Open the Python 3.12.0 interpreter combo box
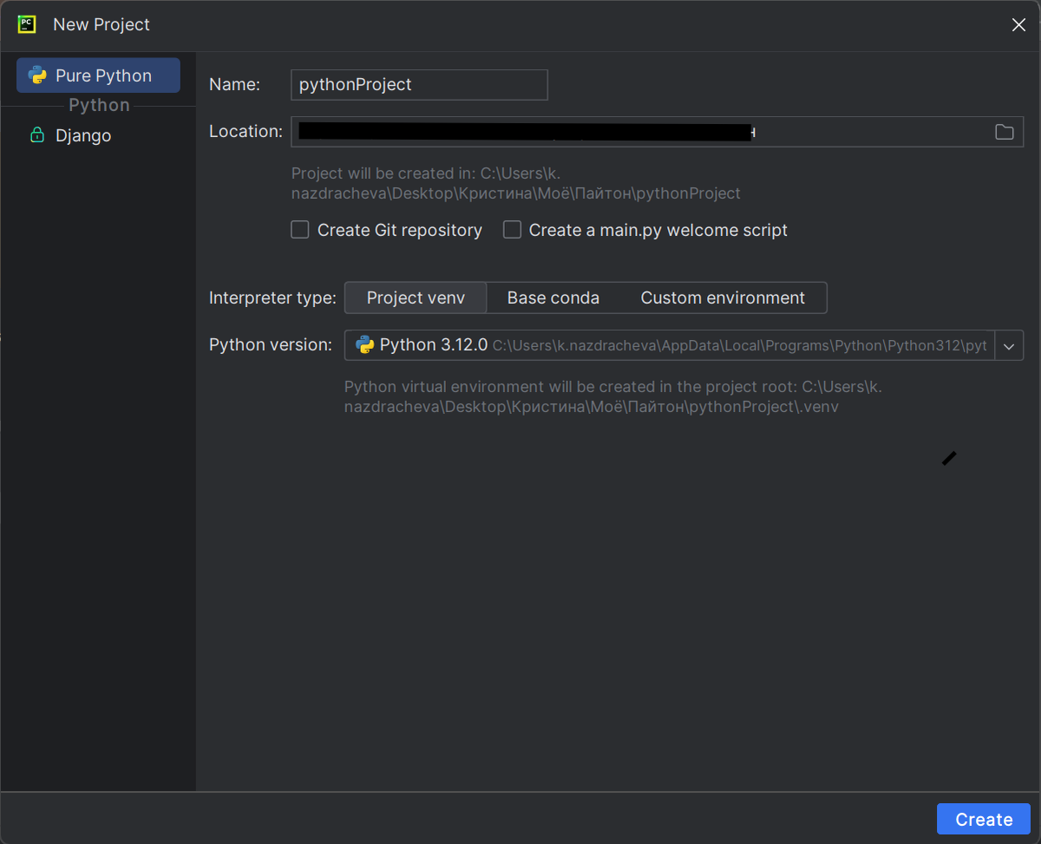Viewport: 1041px width, 844px height. click(684, 345)
